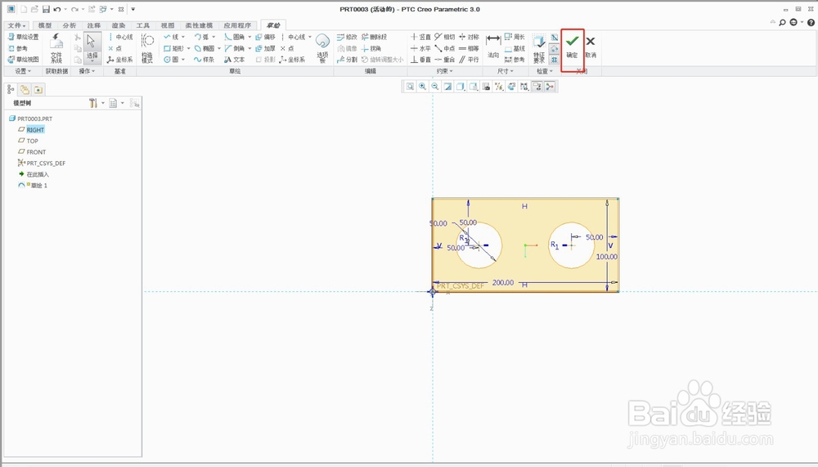The image size is (818, 467).
Task: Click the 修改 modify button
Action: tap(347, 37)
